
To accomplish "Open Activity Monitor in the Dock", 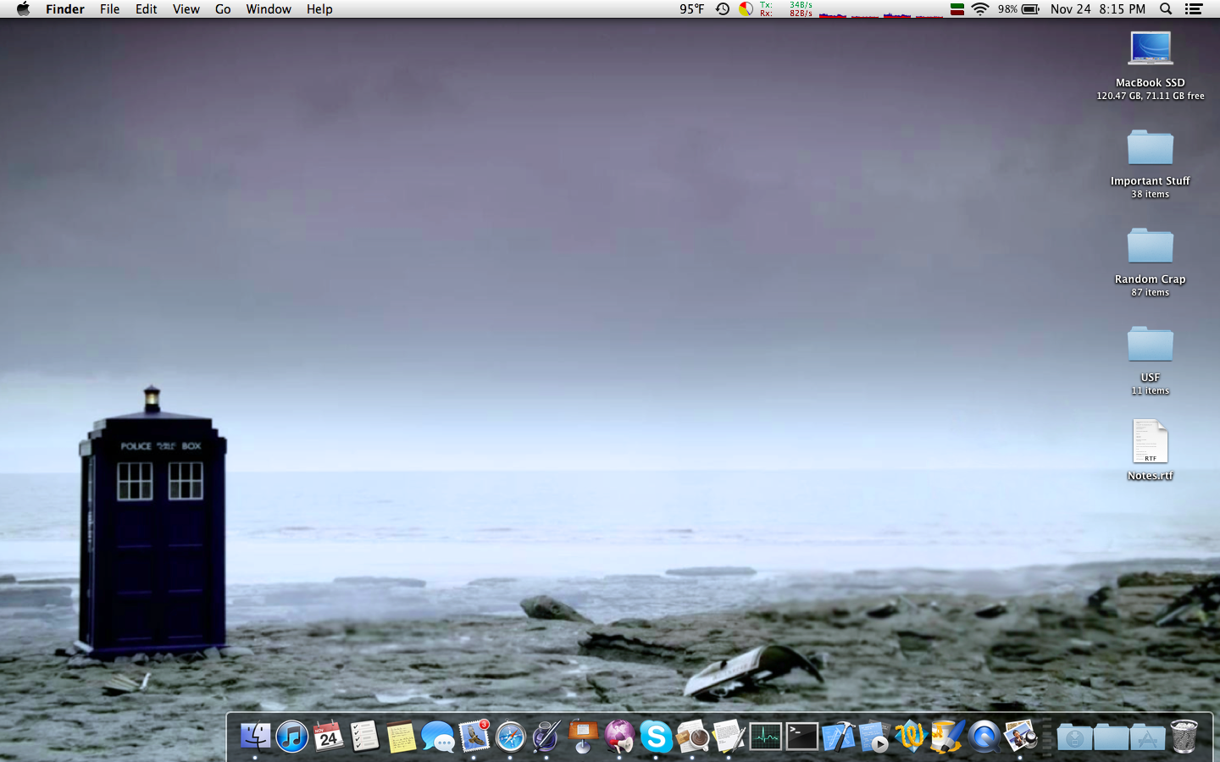I will [765, 736].
